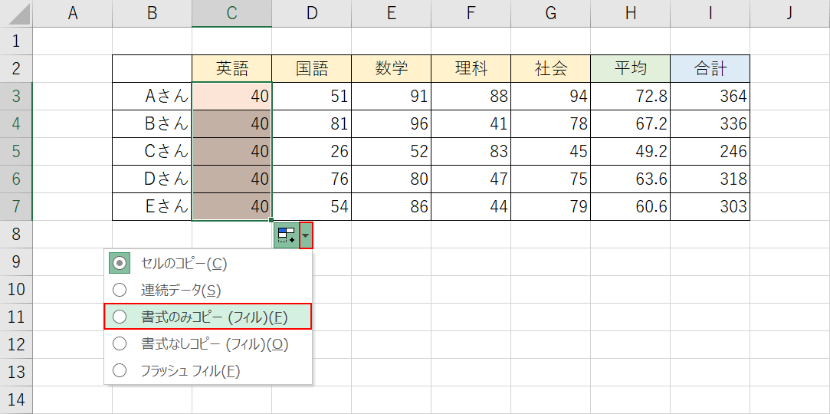The image size is (830, 414).
Task: Click Dさん's 国語 score 76
Action: pos(312,179)
